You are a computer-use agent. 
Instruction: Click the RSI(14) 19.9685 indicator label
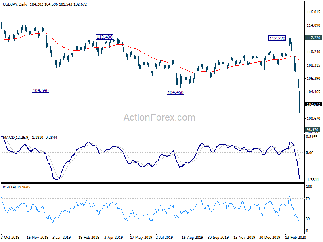coord(17,187)
